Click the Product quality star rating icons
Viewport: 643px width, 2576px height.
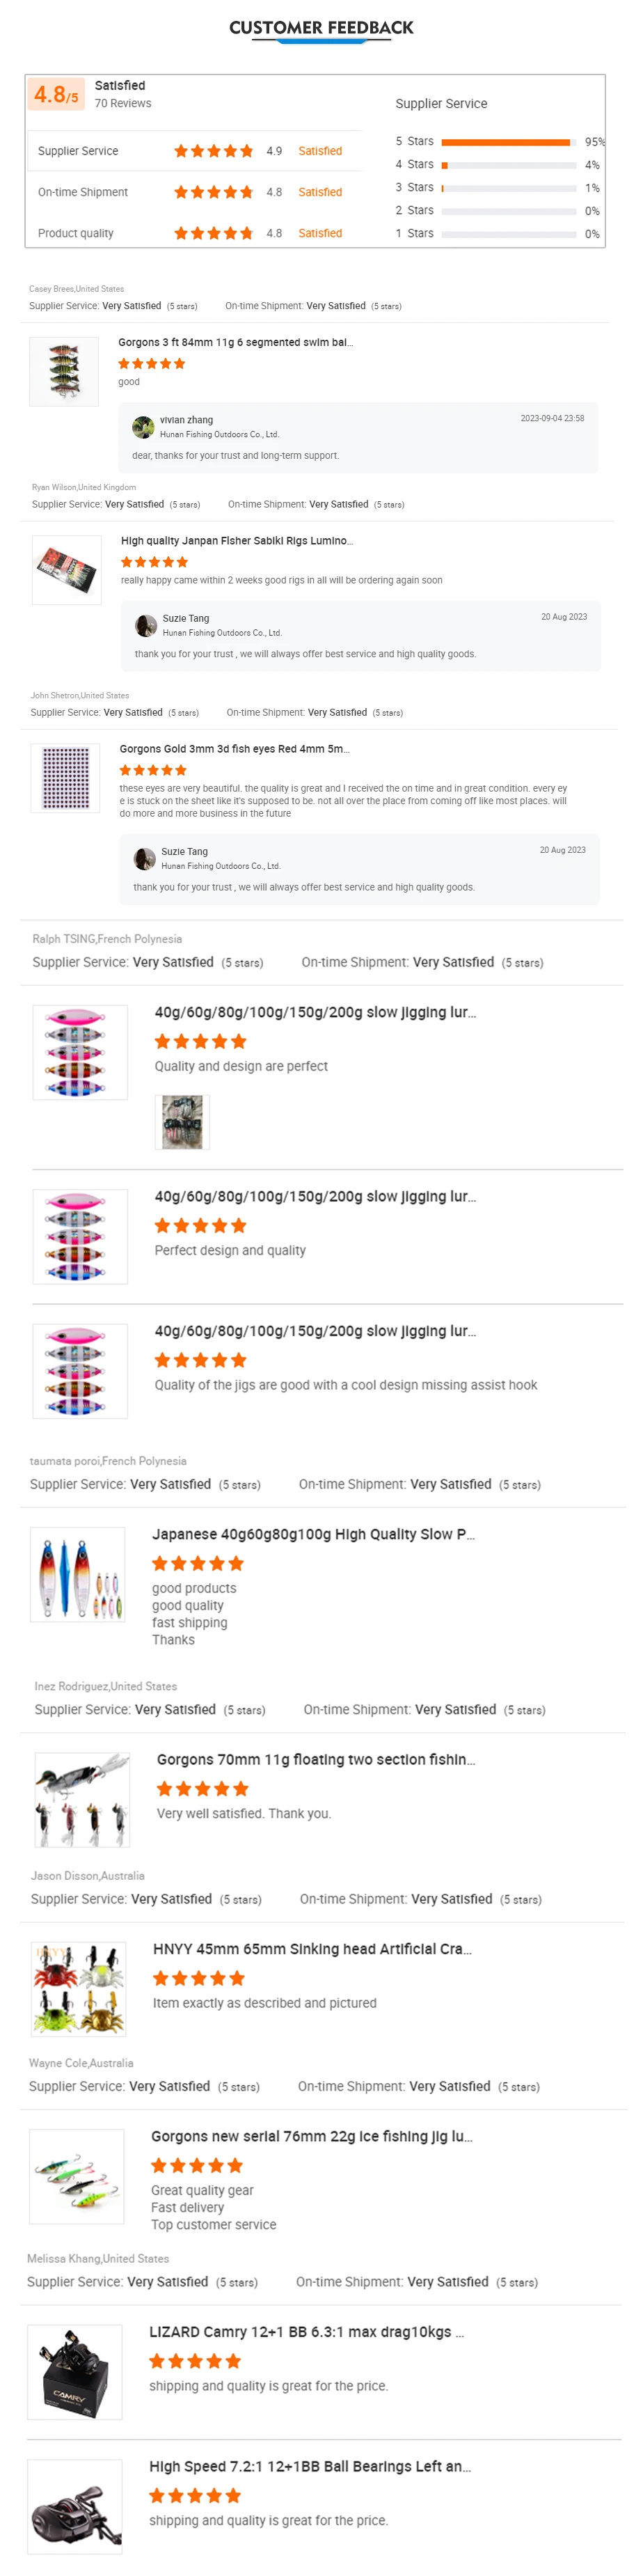[213, 233]
